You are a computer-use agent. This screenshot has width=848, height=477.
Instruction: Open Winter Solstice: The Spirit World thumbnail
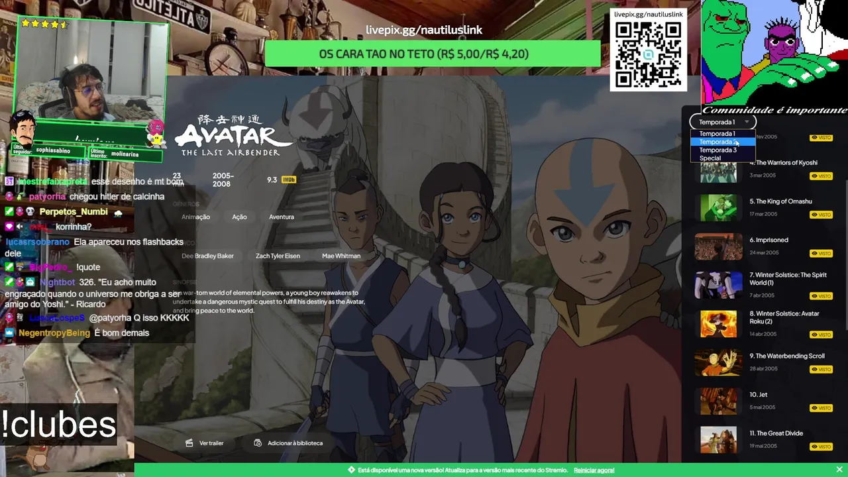[x=718, y=285]
